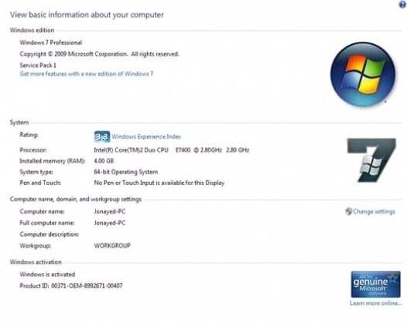Click the Windows is activated status text
Image resolution: width=407 pixels, height=325 pixels.
47,275
